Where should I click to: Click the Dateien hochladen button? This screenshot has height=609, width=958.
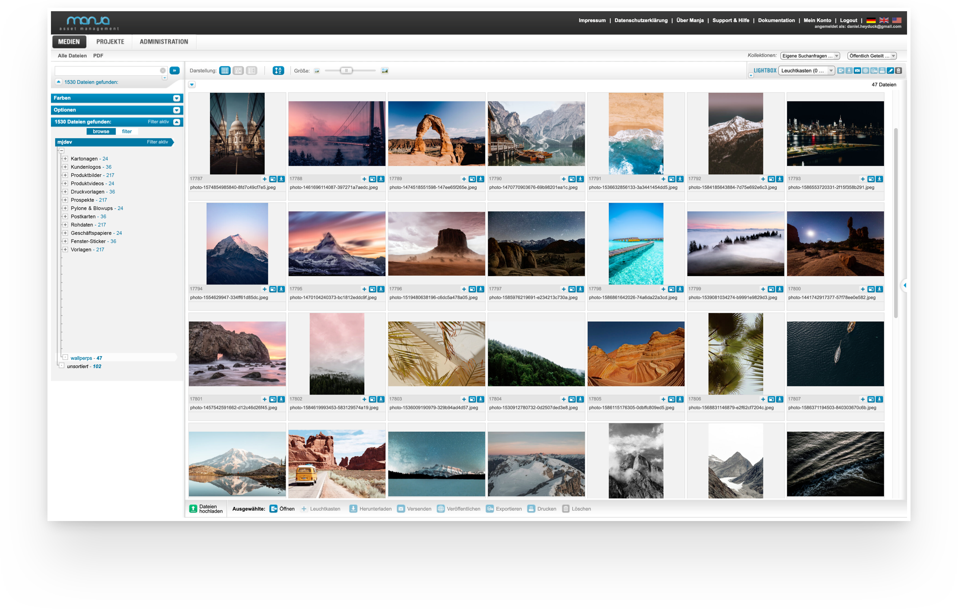(206, 509)
